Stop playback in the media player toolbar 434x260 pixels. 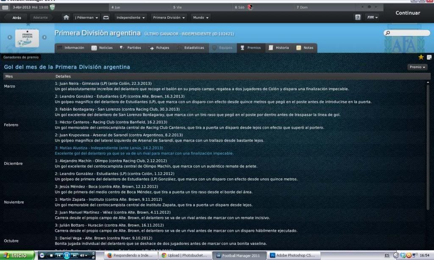[x=51, y=256]
